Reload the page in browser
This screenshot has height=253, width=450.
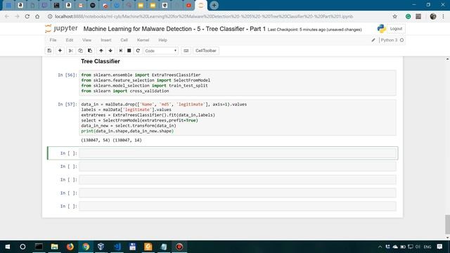click(27, 17)
